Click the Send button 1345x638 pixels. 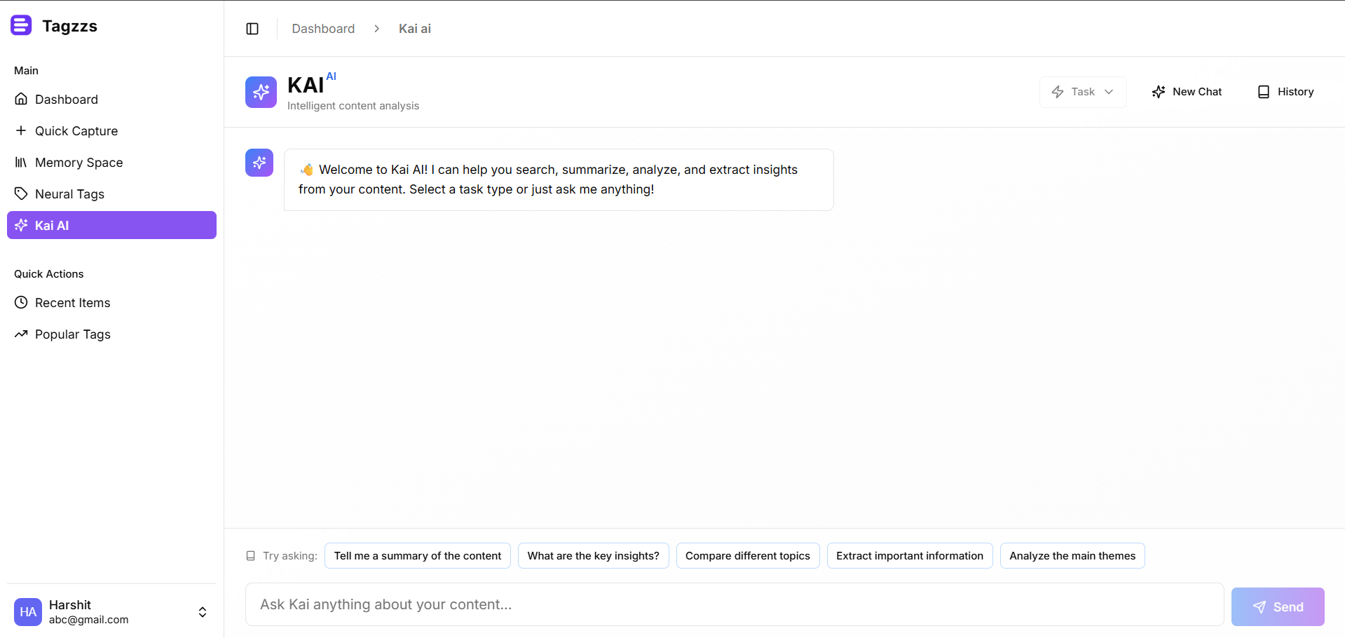[x=1277, y=606]
